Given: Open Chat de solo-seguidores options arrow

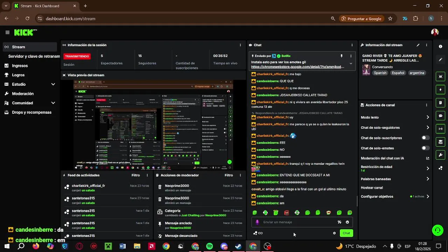Looking at the screenshot, I should click(428, 128).
